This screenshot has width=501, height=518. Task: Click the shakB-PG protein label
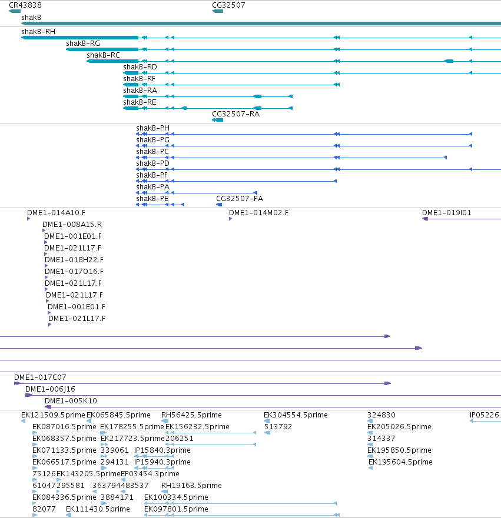153,140
